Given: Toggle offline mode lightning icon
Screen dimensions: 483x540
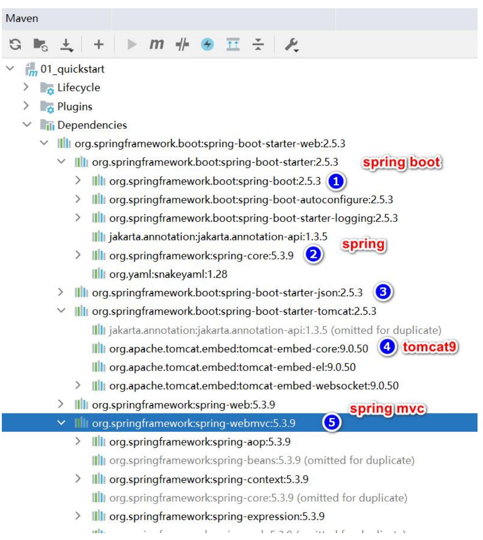Looking at the screenshot, I should point(207,44).
